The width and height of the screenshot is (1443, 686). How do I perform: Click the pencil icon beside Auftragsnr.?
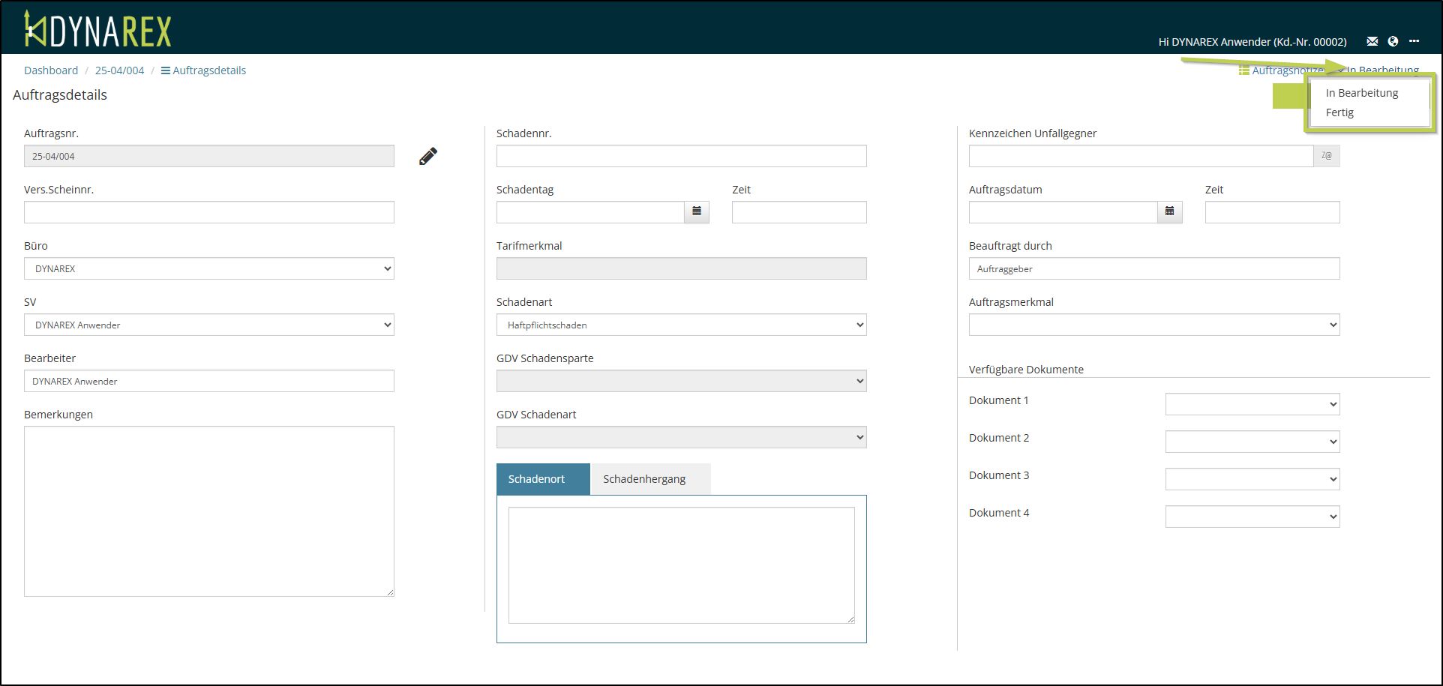coord(427,156)
